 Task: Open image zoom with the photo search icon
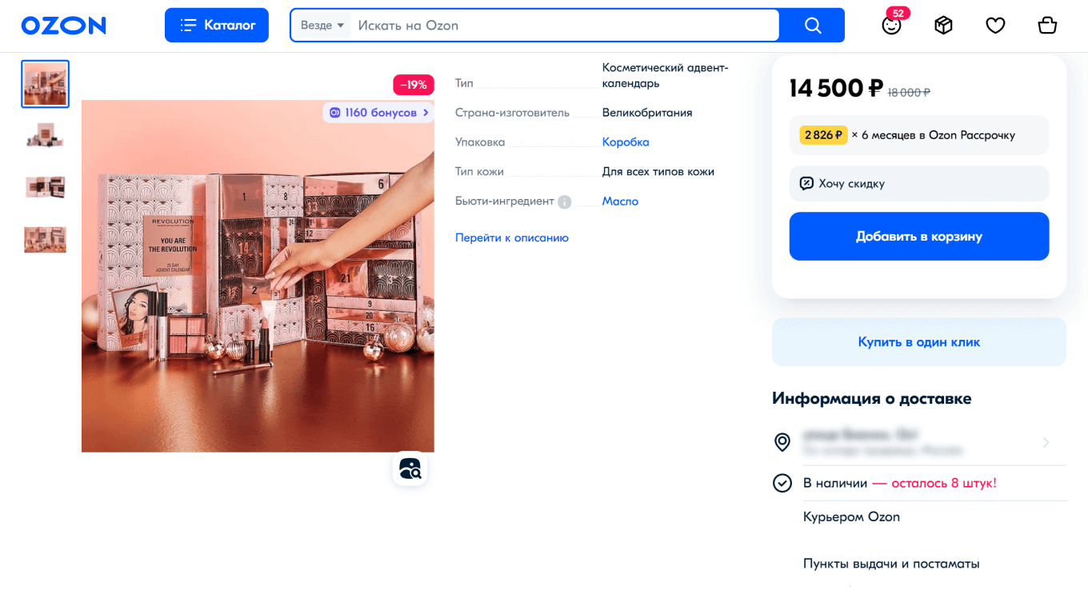[x=410, y=469]
